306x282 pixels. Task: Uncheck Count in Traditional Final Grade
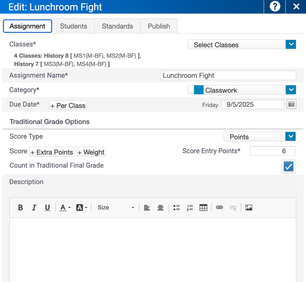click(x=289, y=166)
